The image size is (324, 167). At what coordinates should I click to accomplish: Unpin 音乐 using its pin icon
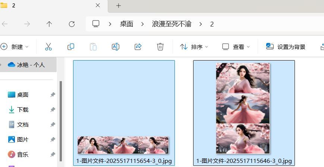(53, 155)
